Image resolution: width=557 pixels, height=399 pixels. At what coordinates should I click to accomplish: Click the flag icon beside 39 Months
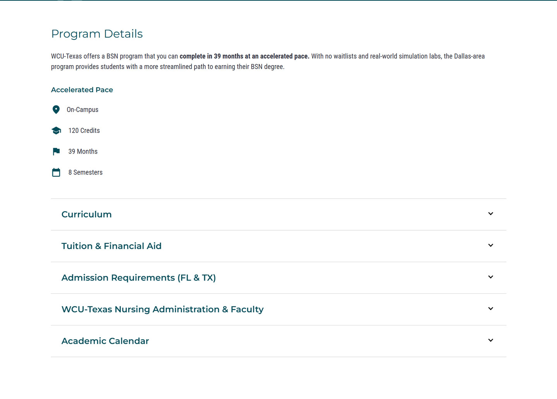[56, 151]
